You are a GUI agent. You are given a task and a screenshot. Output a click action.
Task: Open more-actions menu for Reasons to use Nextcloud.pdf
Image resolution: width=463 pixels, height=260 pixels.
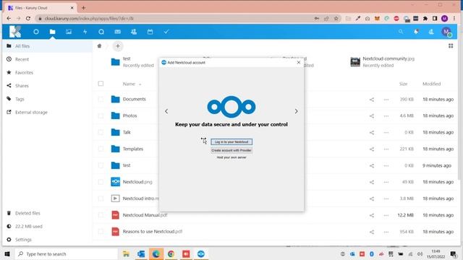point(386,232)
